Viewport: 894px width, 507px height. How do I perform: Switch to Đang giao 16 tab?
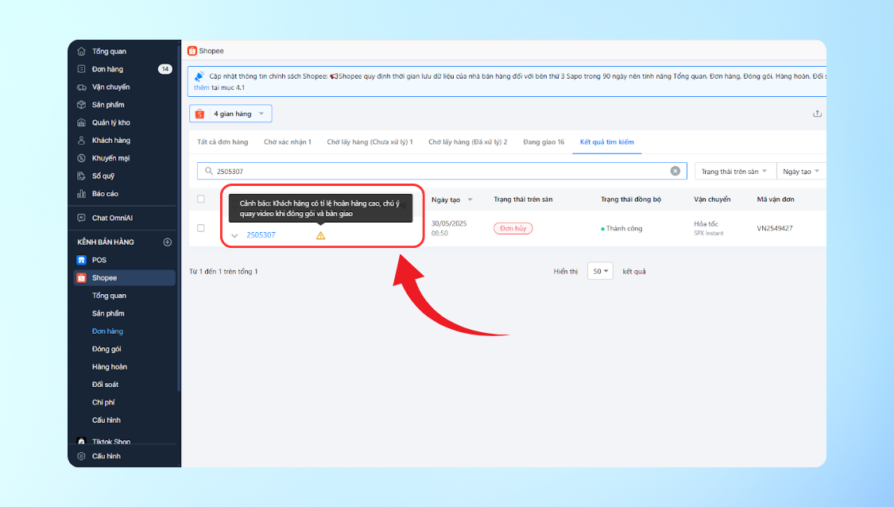(x=544, y=142)
